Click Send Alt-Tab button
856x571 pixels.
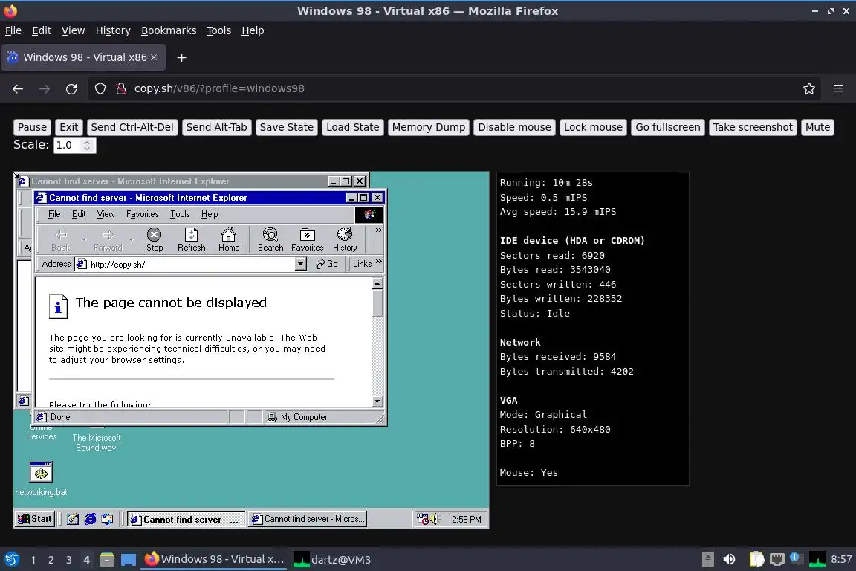(x=217, y=127)
